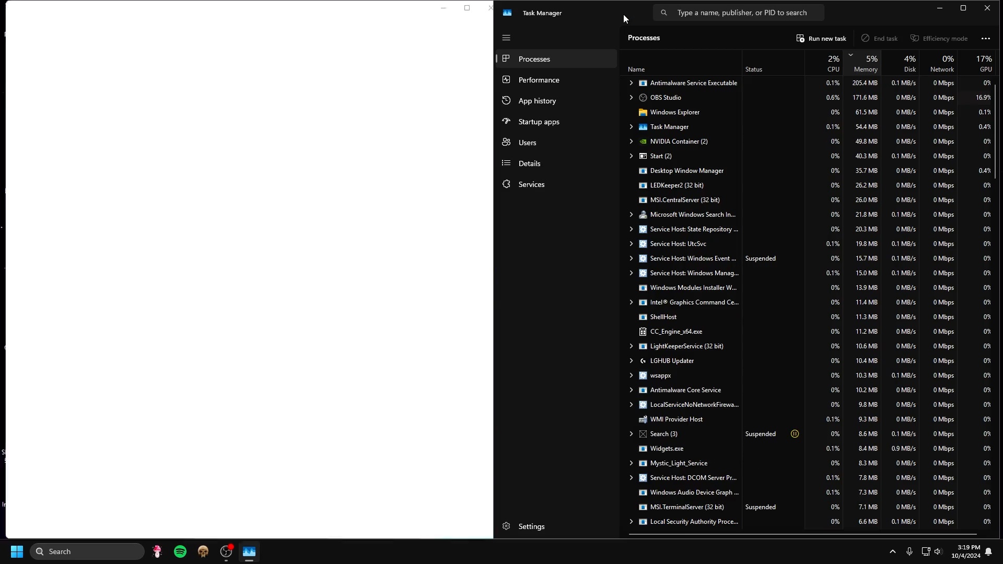This screenshot has height=564, width=1003.
Task: Open the notifications bell icon
Action: coord(988,551)
